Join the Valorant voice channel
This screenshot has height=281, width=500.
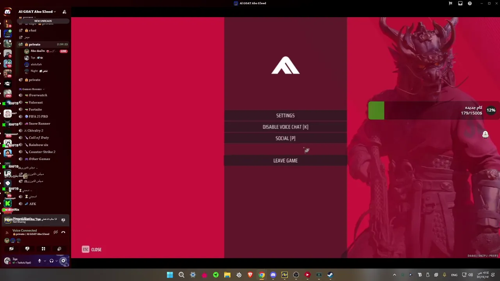[43, 102]
